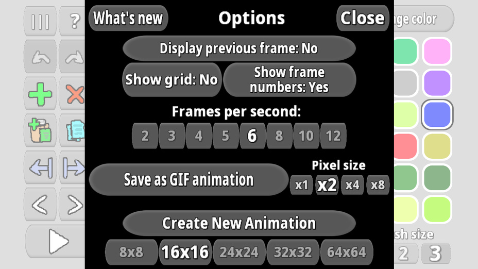The width and height of the screenshot is (478, 269).
Task: Toggle Show frame numbers setting
Action: [x=289, y=79]
